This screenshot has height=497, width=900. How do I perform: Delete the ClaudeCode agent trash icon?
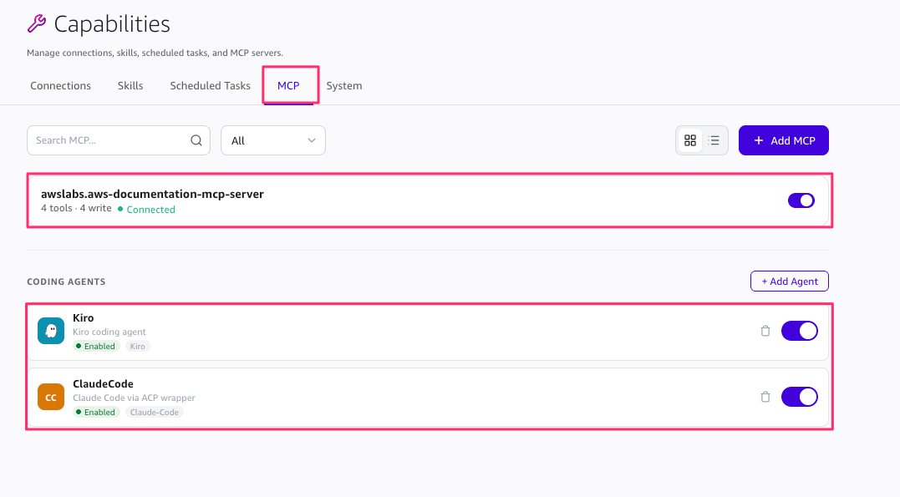765,397
